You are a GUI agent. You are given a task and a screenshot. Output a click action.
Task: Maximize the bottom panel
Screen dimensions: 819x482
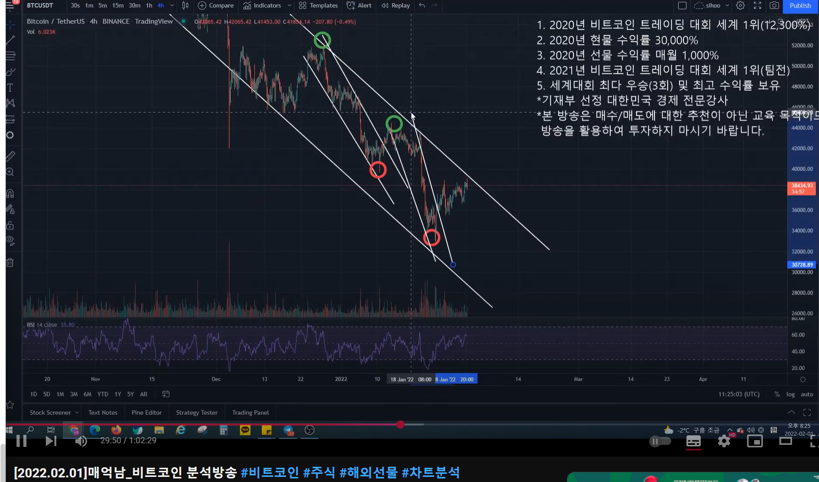[807, 412]
